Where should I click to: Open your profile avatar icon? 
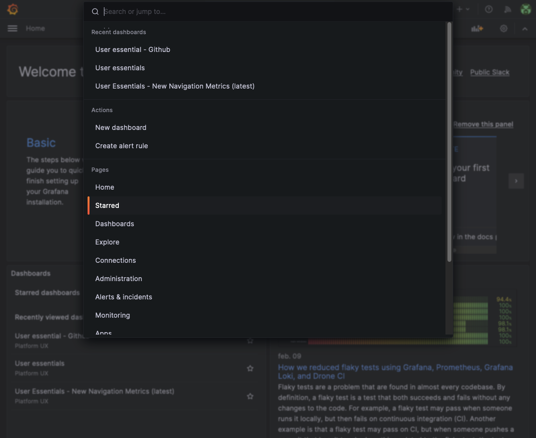525,9
